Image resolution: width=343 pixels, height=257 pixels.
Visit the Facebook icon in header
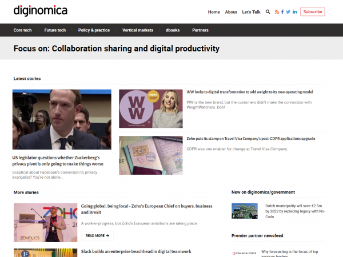[x=282, y=12]
